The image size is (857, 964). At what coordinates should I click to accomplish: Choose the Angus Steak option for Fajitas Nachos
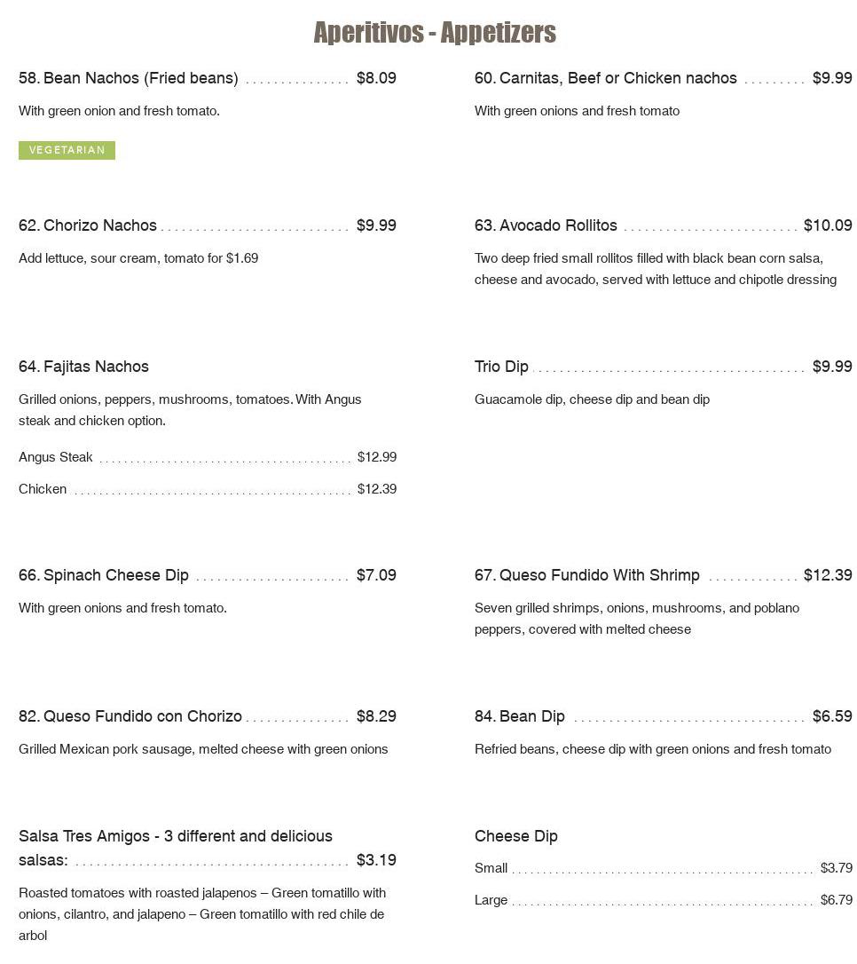tap(56, 457)
